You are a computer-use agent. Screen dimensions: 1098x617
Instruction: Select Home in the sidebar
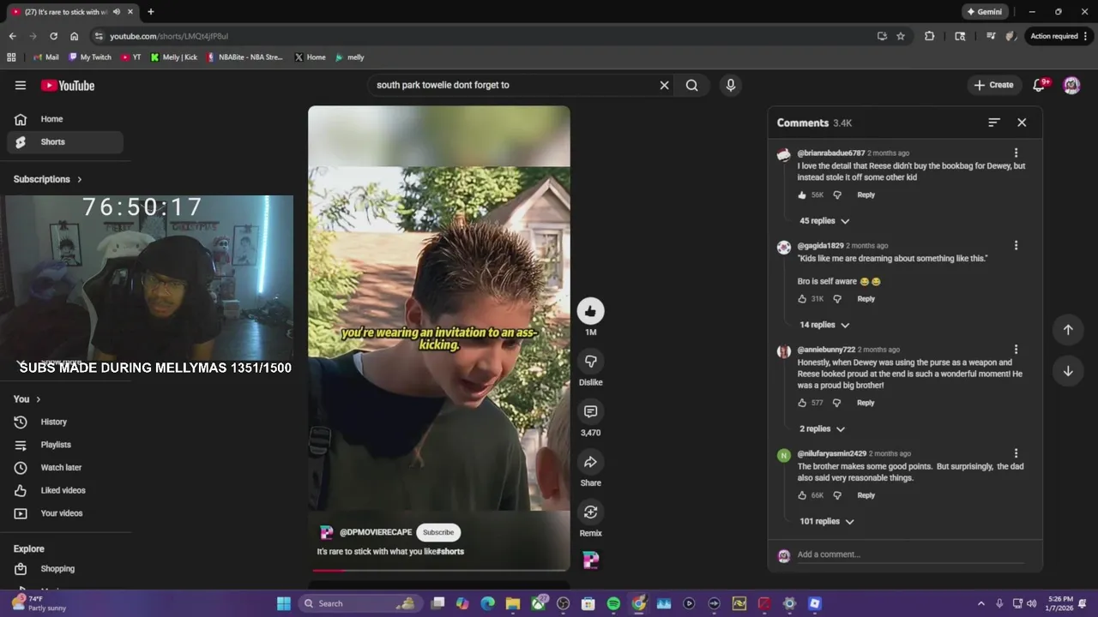point(64,119)
